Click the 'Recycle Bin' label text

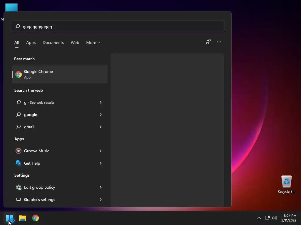coord(286,192)
